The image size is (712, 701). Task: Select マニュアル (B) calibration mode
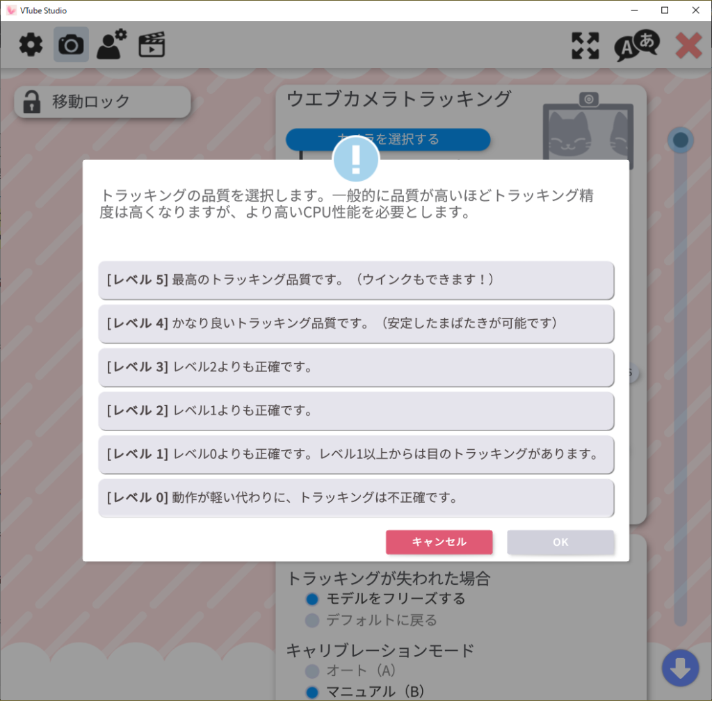click(312, 693)
